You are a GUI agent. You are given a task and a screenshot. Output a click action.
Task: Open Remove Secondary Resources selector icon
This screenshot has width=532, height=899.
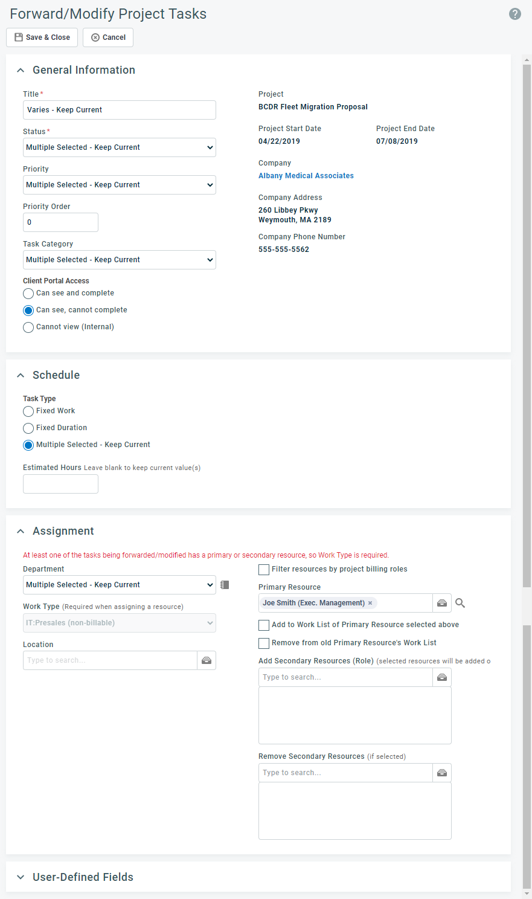(x=442, y=773)
